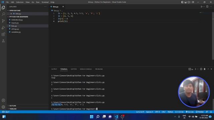
Task: Start Go Live server
Action: click(190, 112)
